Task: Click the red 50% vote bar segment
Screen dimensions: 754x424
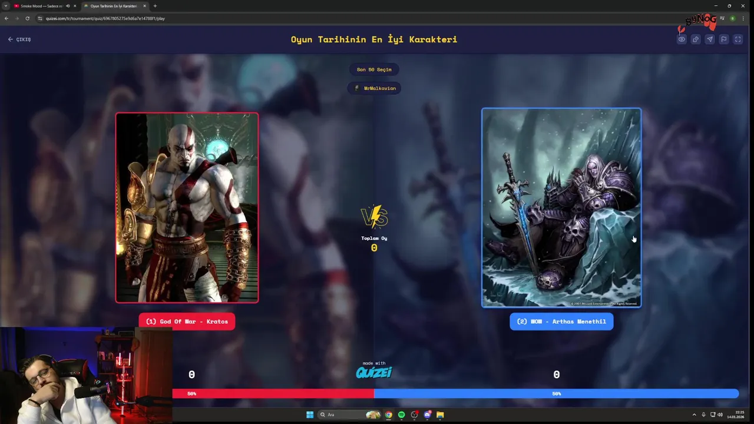Action: pos(273,393)
